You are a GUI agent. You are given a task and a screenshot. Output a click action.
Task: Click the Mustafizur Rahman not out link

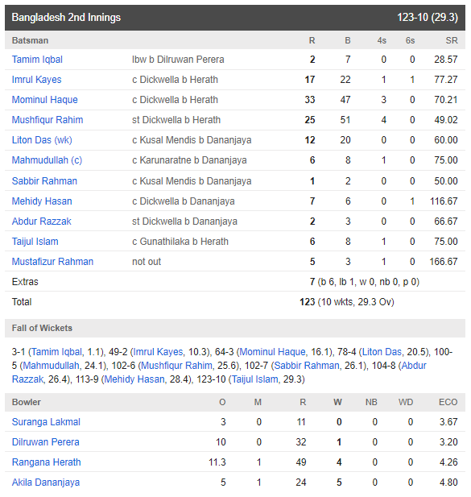(52, 262)
